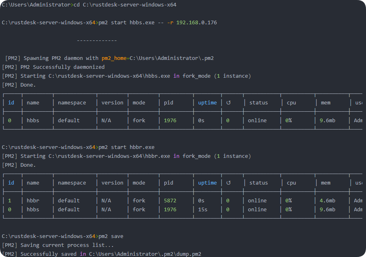Click the pid value 5872

pos(170,201)
